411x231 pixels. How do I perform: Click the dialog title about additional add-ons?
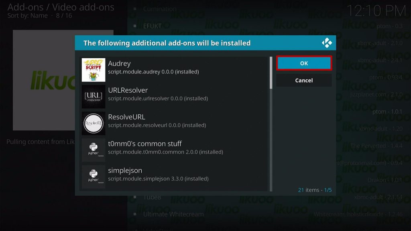[x=167, y=43]
